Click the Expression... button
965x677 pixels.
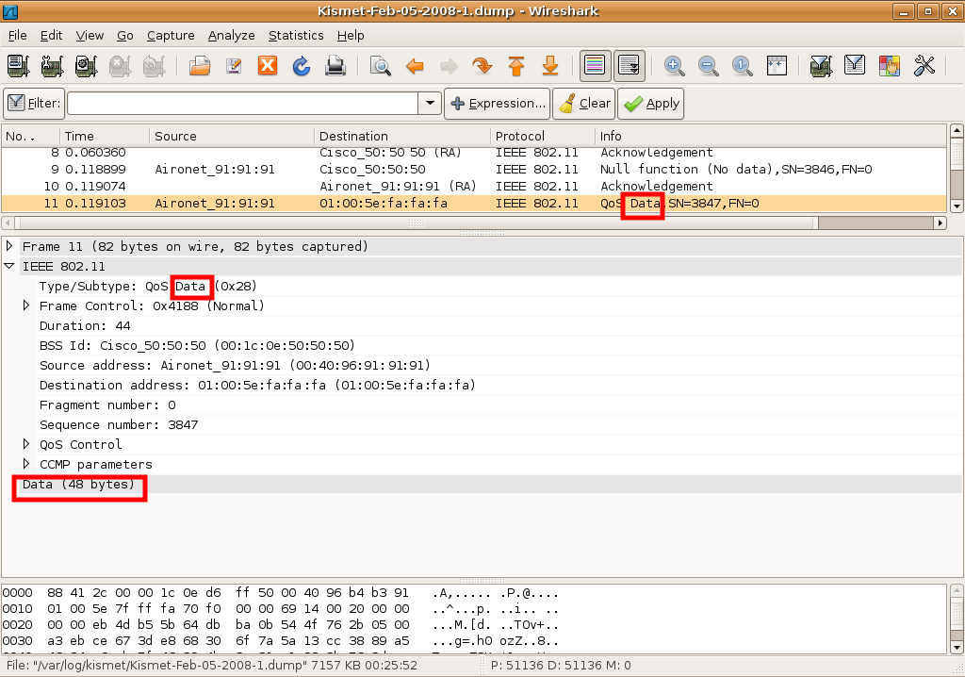click(x=498, y=104)
